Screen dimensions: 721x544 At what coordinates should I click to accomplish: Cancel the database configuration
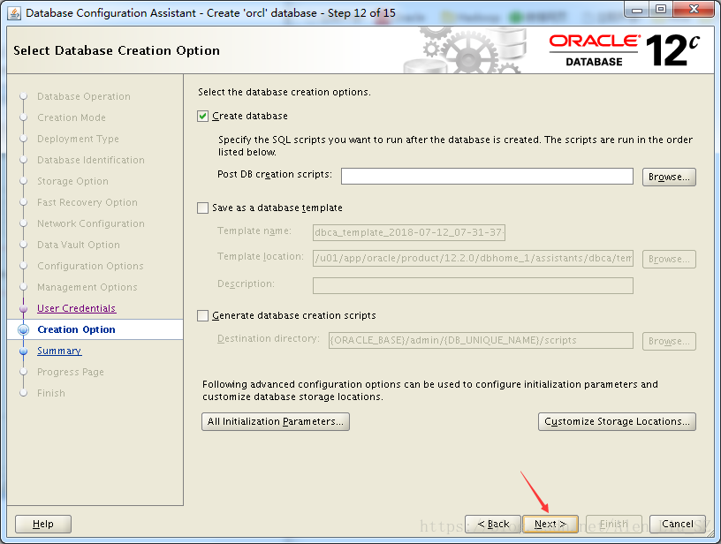[678, 524]
